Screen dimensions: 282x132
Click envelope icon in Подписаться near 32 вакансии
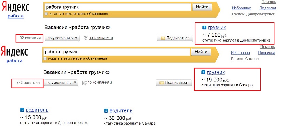click(163, 38)
